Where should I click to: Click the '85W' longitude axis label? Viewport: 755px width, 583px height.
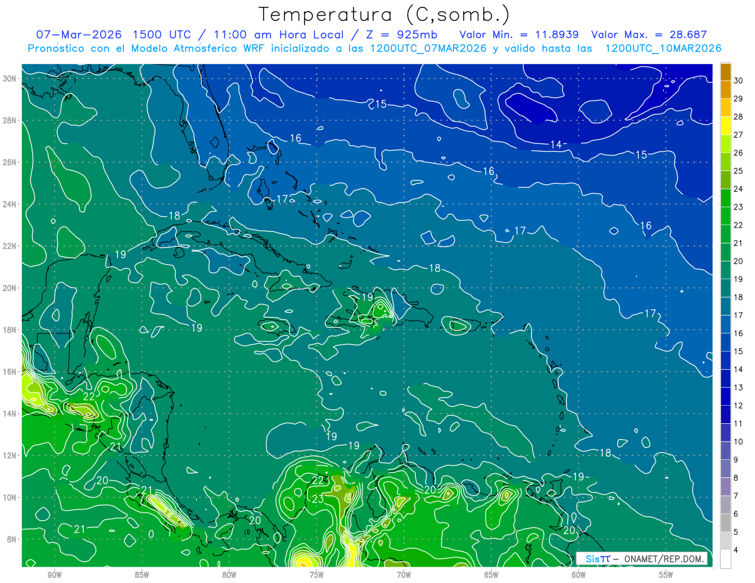(x=142, y=575)
